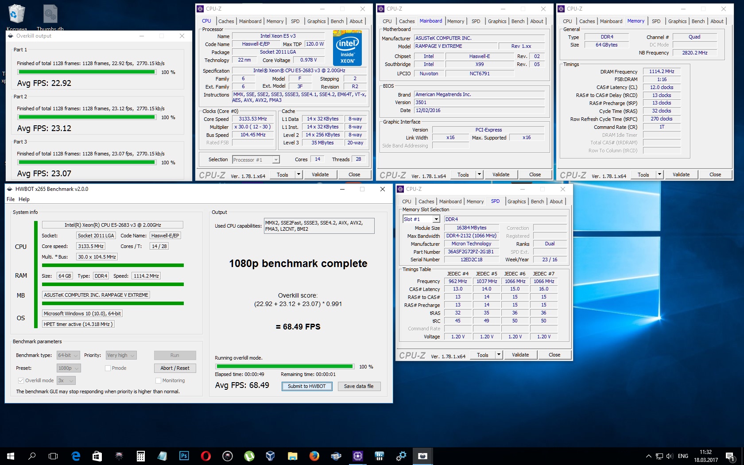Click Tools button in Memory CPU-Z window
The height and width of the screenshot is (465, 744).
(x=643, y=174)
